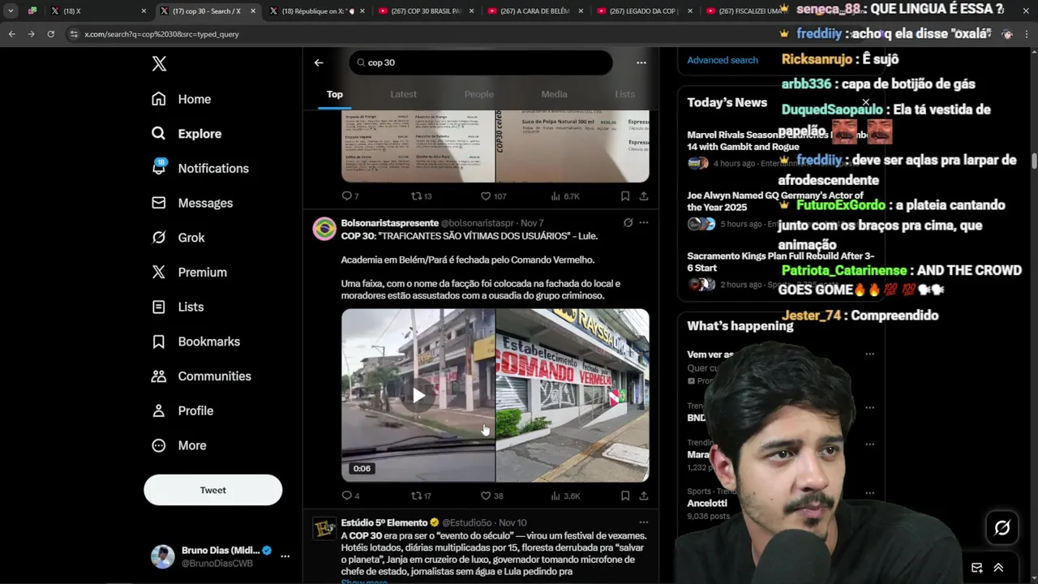Like the post with 107 likes
The height and width of the screenshot is (584, 1038).
493,196
